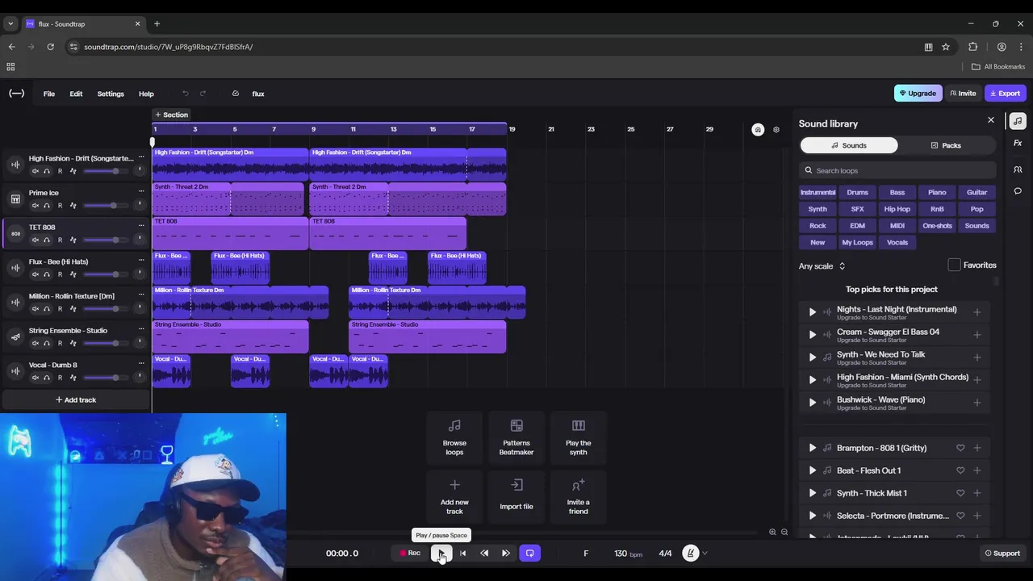Search loops input field
This screenshot has height=581, width=1033.
(897, 170)
